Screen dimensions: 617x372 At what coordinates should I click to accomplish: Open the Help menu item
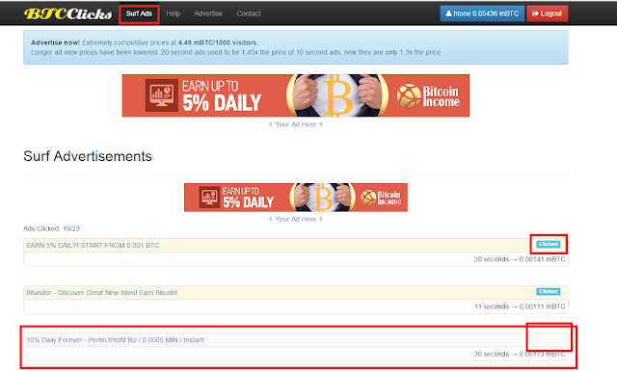point(174,13)
